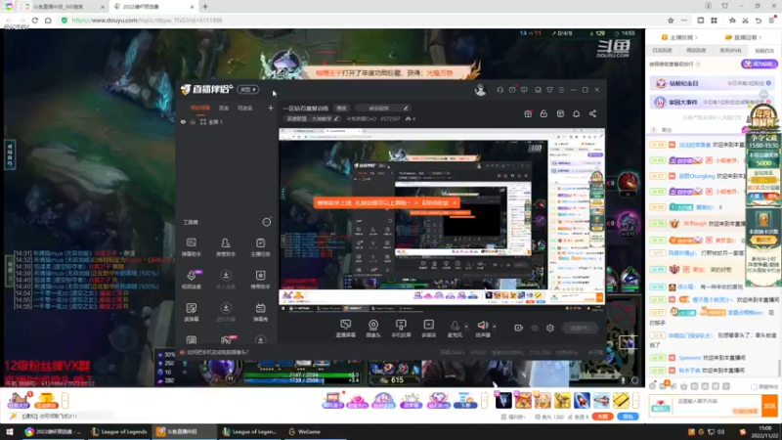Expand the gift list arrow beside 下单 icon
Image resolution: width=782 pixels, height=440 pixels.
(x=484, y=400)
